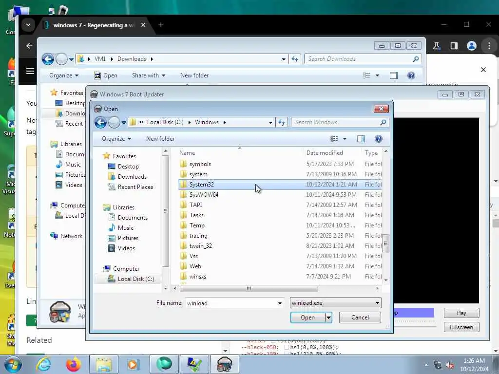Open Internet Explorer from the taskbar
The height and width of the screenshot is (374, 499).
coord(43,364)
